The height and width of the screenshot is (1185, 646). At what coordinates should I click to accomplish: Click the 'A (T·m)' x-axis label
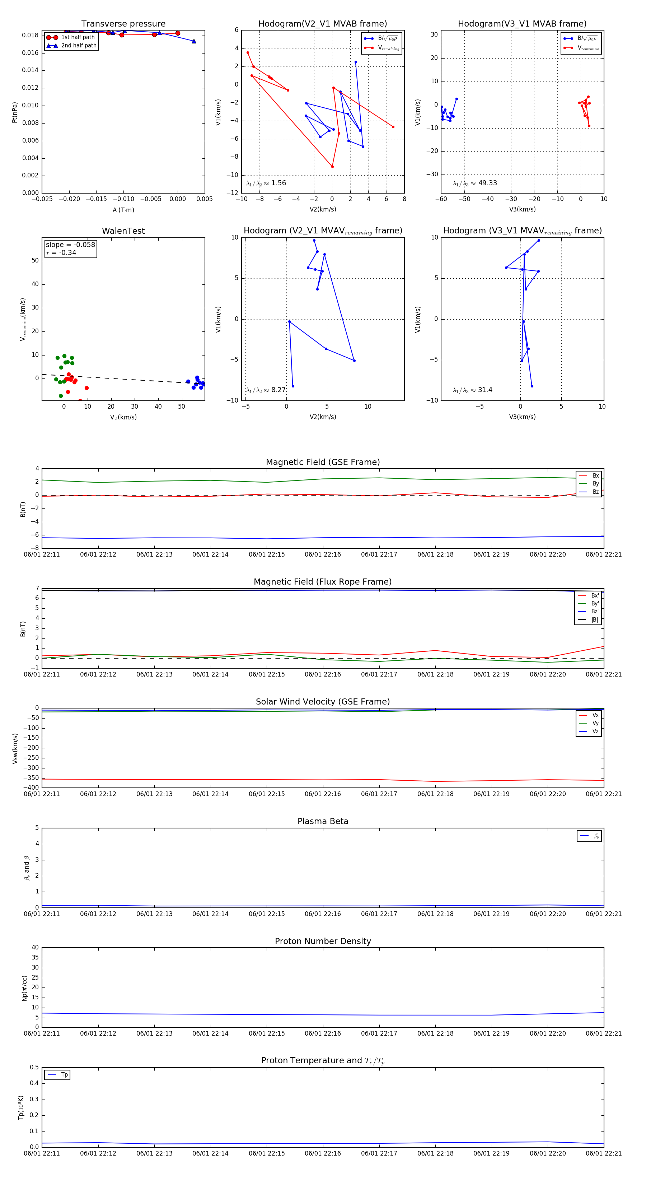[x=123, y=210]
